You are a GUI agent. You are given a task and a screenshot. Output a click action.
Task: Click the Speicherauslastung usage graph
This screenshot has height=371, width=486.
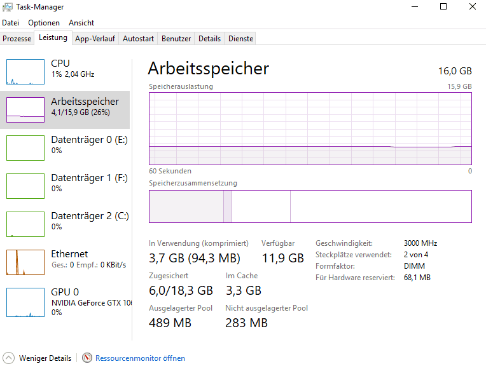pos(310,128)
